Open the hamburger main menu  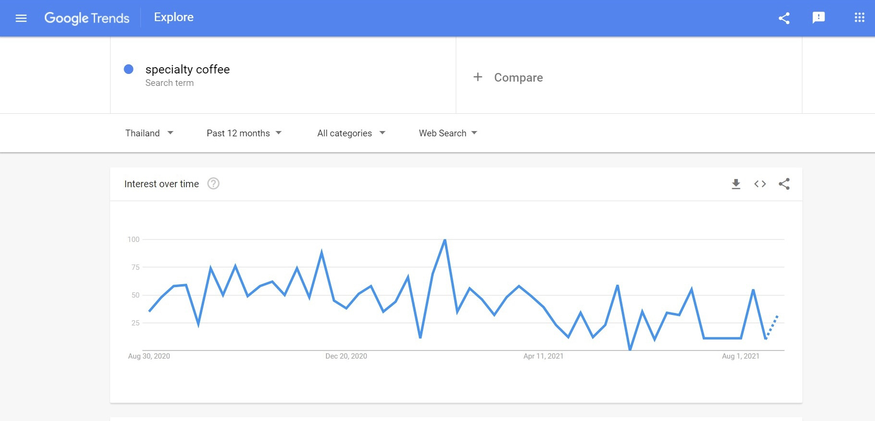(x=21, y=18)
